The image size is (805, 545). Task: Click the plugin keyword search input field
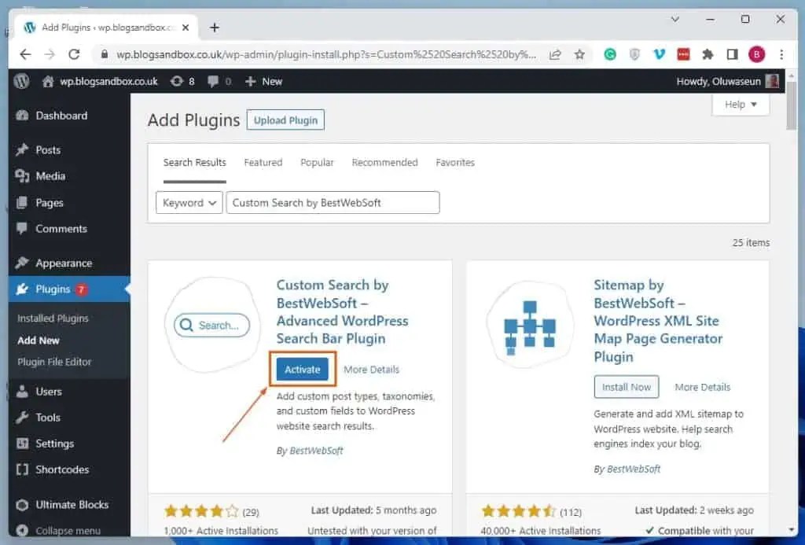point(333,202)
